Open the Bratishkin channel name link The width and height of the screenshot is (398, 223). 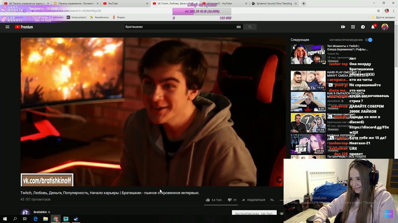40,212
